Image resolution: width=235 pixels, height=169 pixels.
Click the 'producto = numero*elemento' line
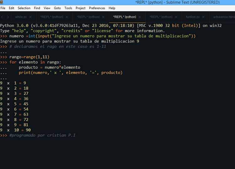(x=40, y=67)
